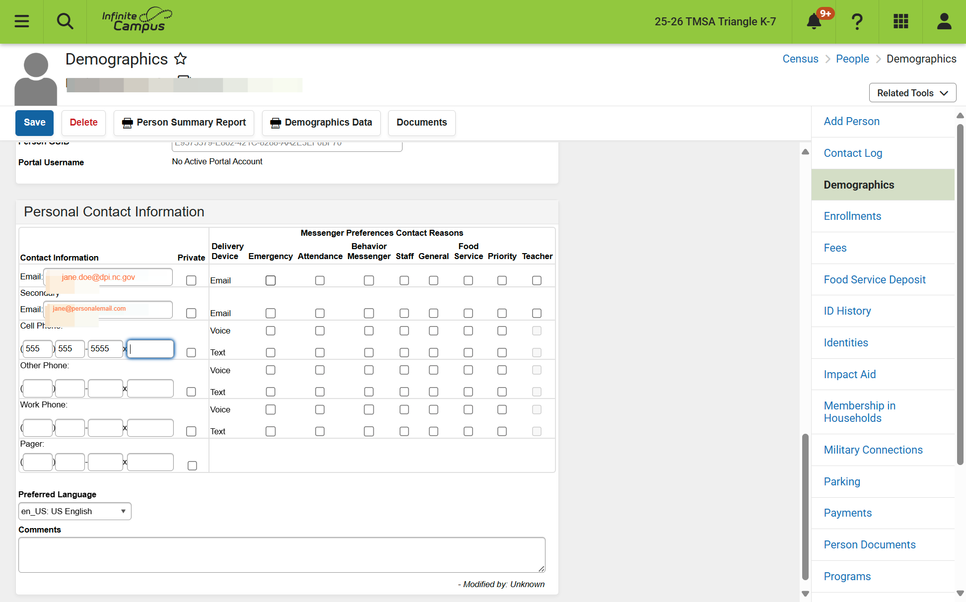Click down arrow of tools sidebar scrollbar
This screenshot has height=602, width=966.
[960, 593]
